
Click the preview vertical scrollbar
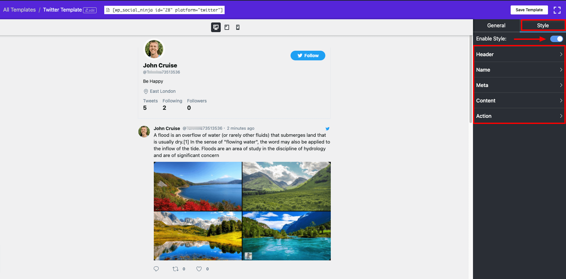coord(471,79)
